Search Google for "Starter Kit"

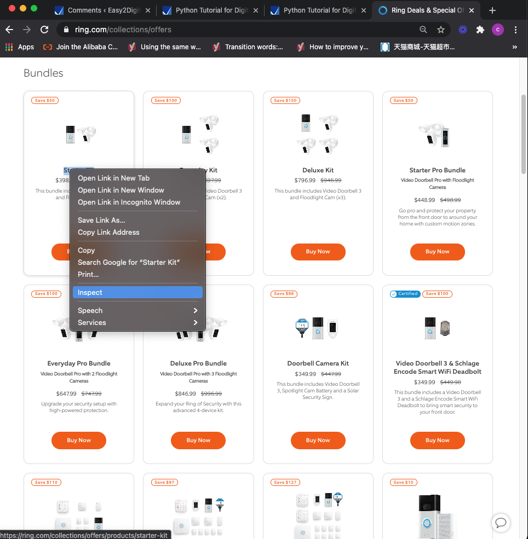[x=137, y=262]
